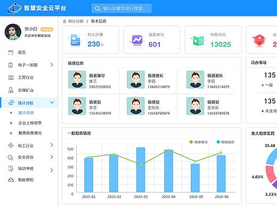Click the 培训考核 question document icon
This screenshot has height=207, width=277.
(x=11, y=168)
